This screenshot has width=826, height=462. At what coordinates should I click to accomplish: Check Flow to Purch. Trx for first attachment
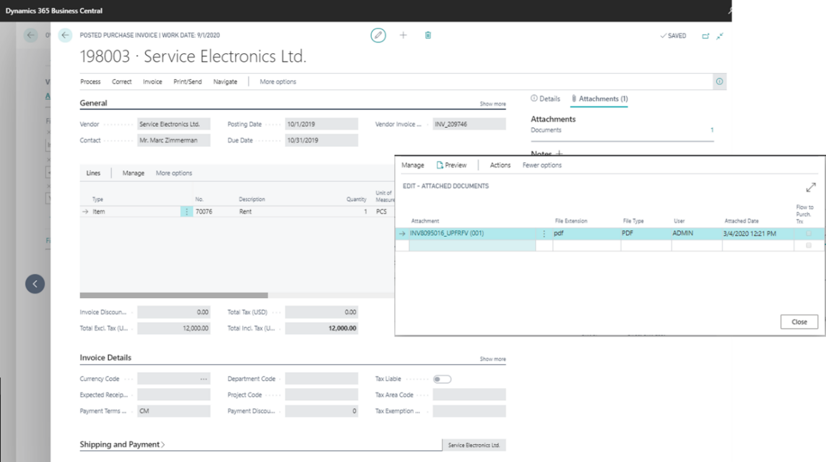click(x=808, y=234)
